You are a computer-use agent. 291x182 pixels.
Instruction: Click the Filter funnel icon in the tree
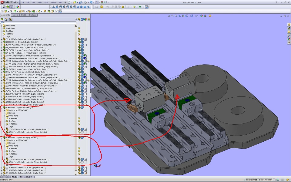tap(2, 22)
